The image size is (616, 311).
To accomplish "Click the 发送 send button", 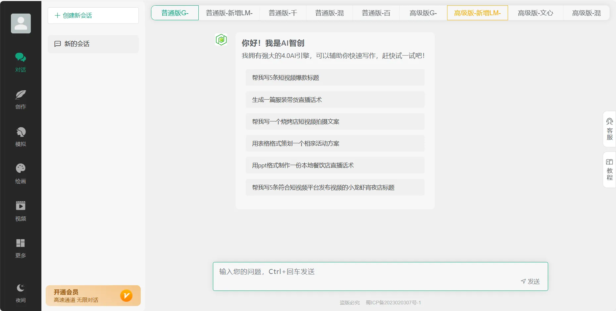I will pyautogui.click(x=530, y=281).
